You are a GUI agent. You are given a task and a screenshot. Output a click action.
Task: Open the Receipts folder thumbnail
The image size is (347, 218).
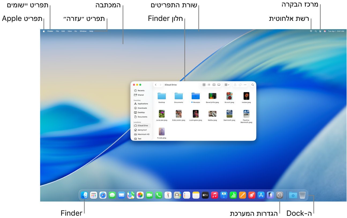(x=195, y=96)
